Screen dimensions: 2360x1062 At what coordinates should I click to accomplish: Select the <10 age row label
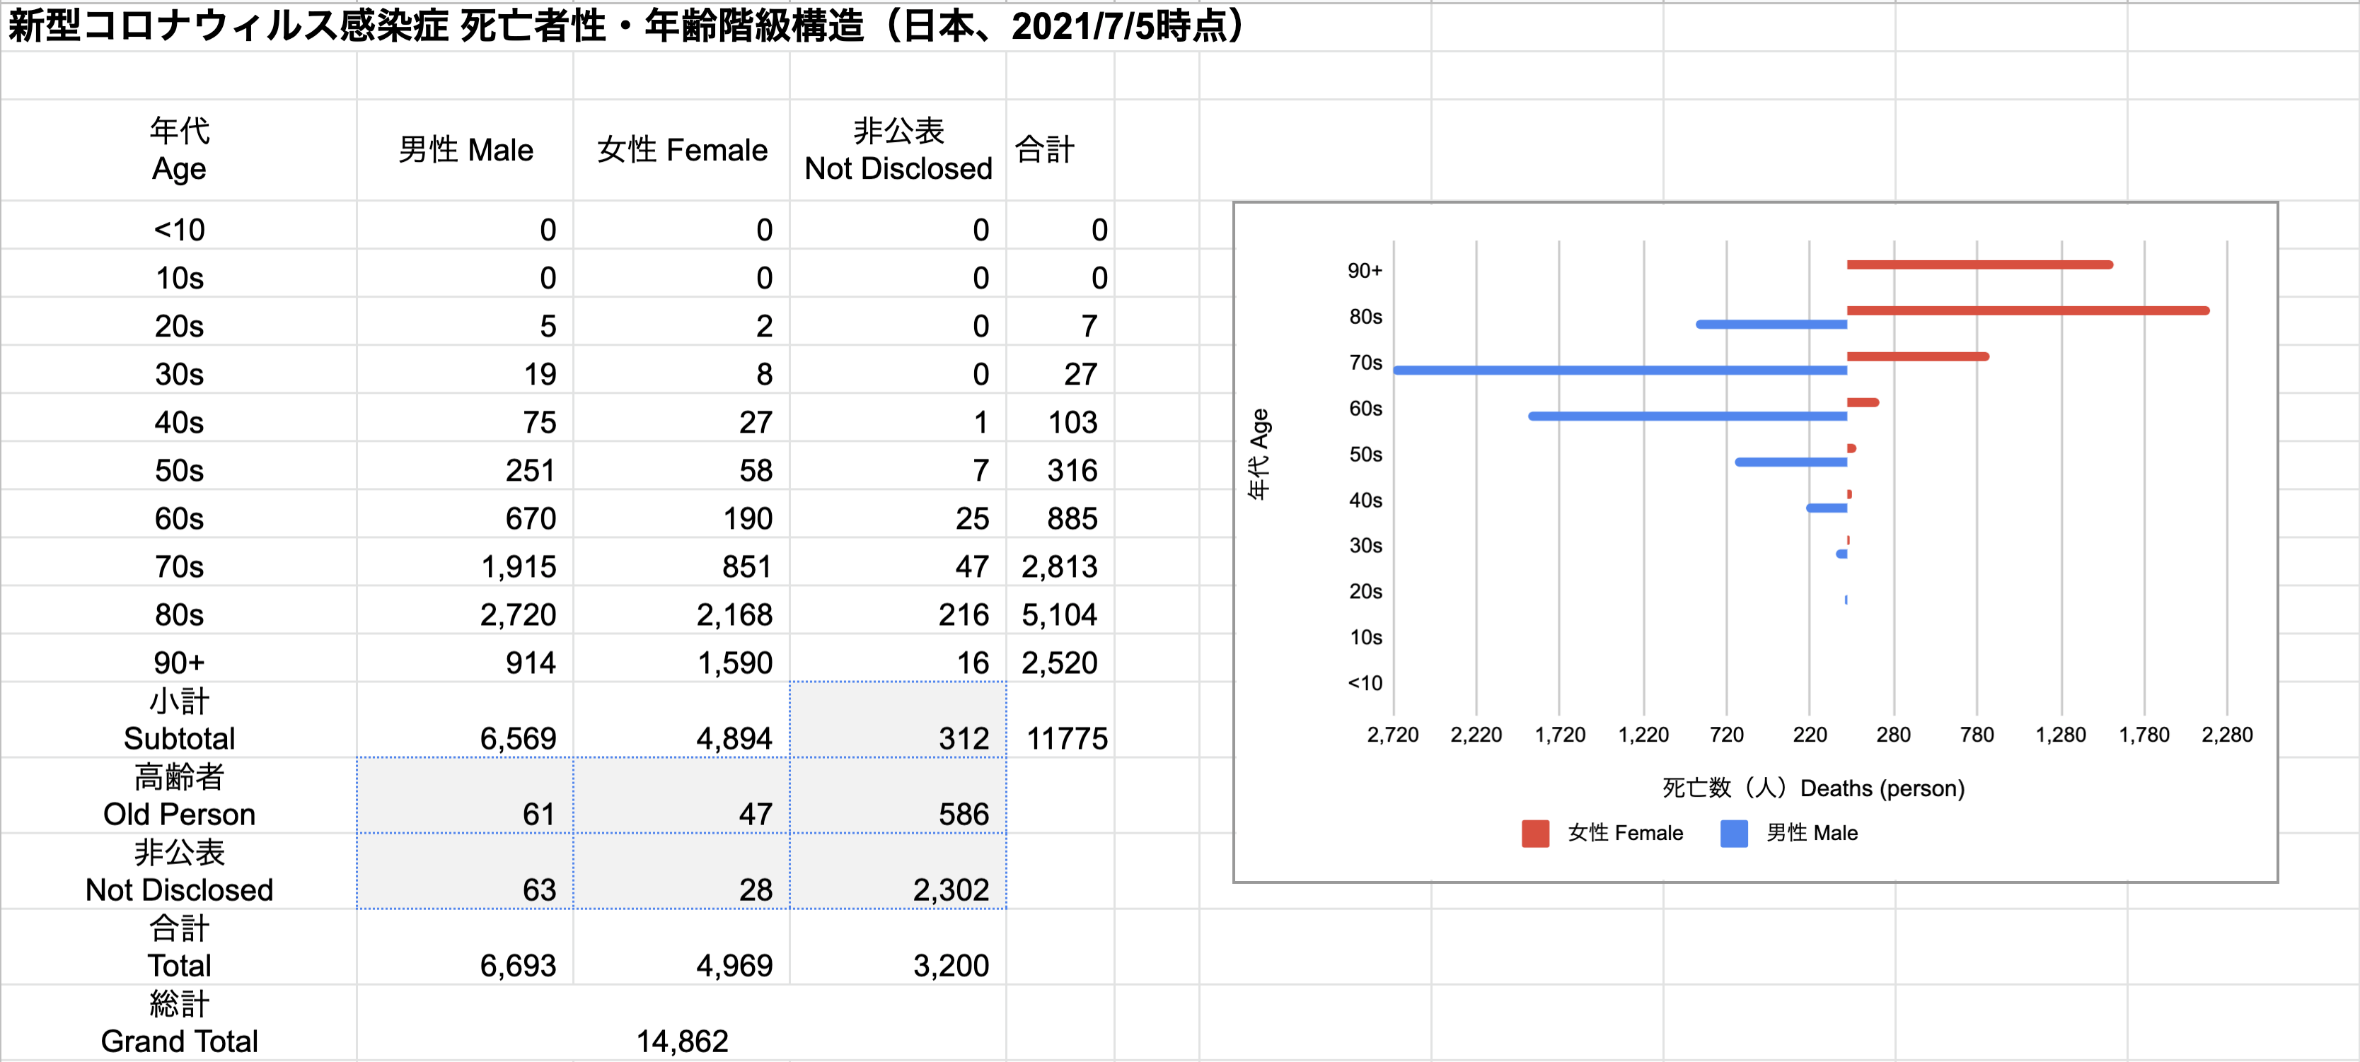point(179,229)
